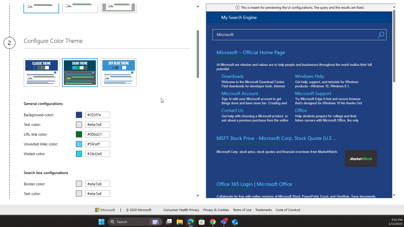Screen dimensions: 404x227
Task: Edit the Background color hex field #203f7e
Action: (98, 115)
